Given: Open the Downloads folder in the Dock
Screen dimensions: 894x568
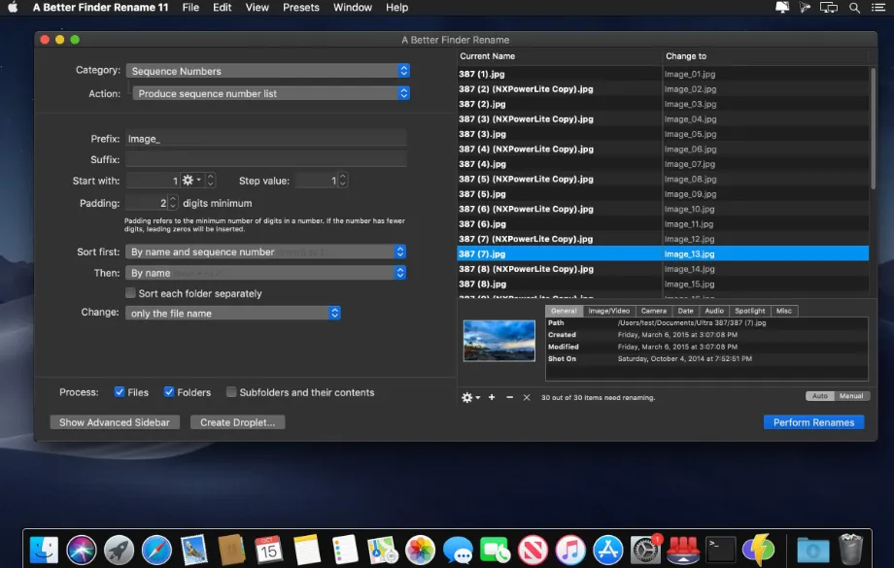Looking at the screenshot, I should pos(813,551).
